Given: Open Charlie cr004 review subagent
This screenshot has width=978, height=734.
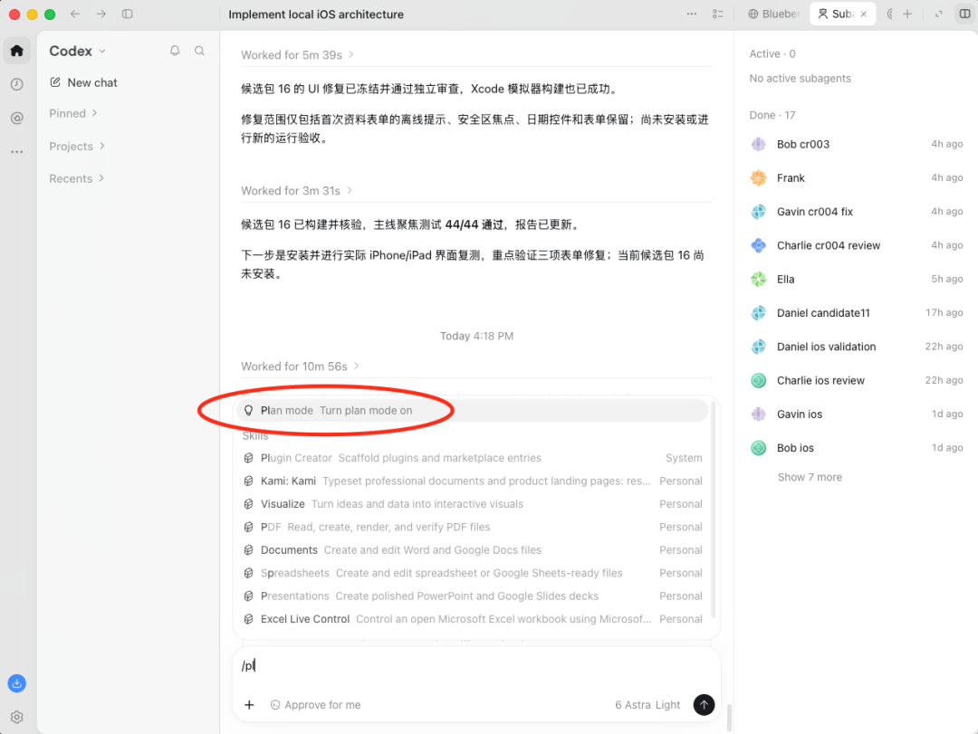Looking at the screenshot, I should pyautogui.click(x=857, y=245).
